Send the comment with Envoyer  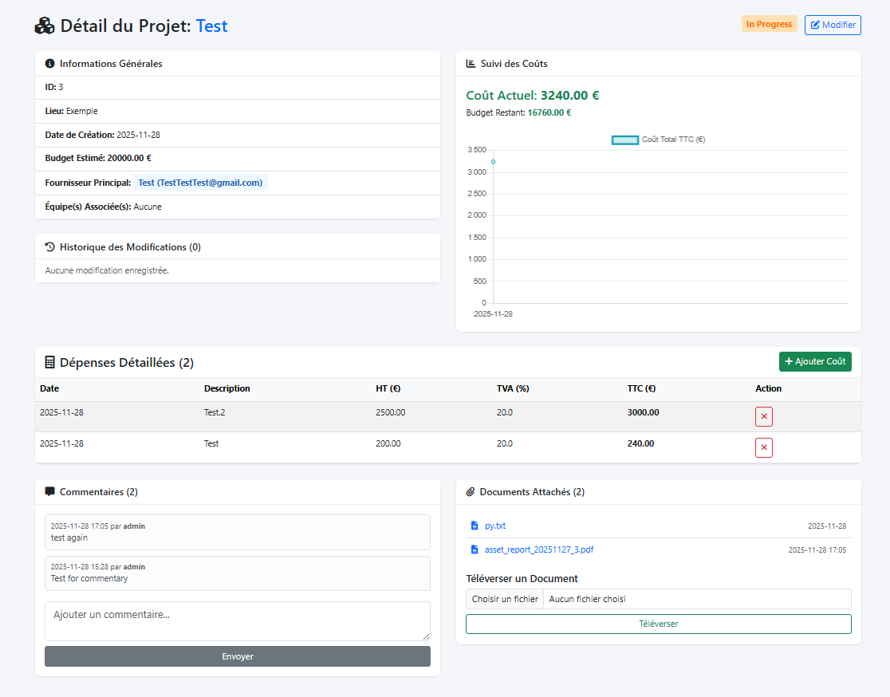pos(238,656)
